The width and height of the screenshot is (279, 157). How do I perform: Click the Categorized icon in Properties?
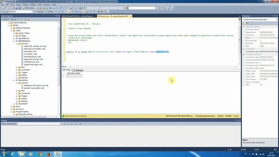tap(244, 23)
